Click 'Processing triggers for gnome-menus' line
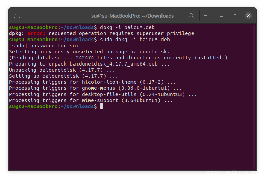Screen dimensions: 265x180 click(95, 88)
